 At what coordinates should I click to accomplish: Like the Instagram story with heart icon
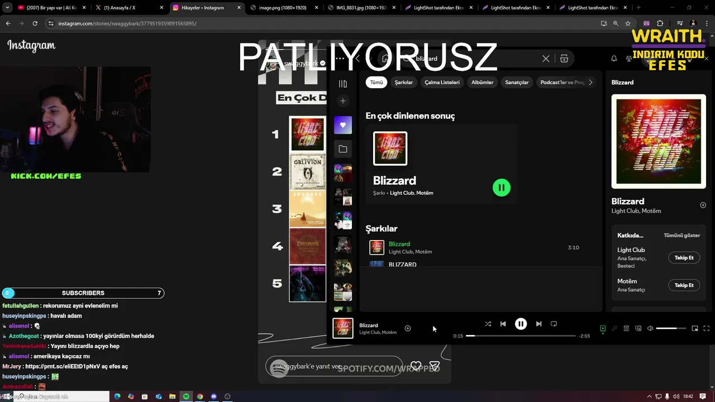coord(416,366)
